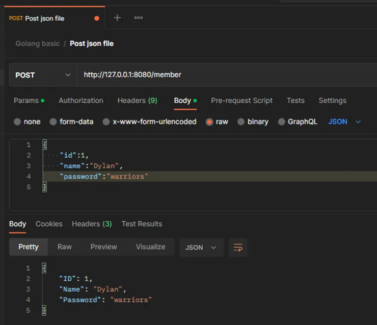Click the wrap lines icon in response
This screenshot has height=325, width=377.
(238, 248)
